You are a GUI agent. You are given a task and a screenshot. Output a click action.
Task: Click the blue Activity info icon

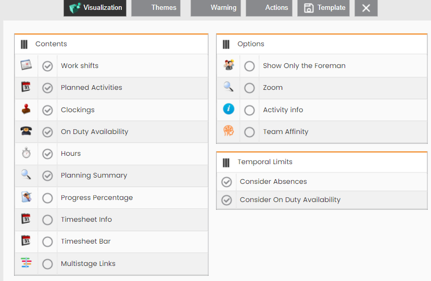(229, 109)
